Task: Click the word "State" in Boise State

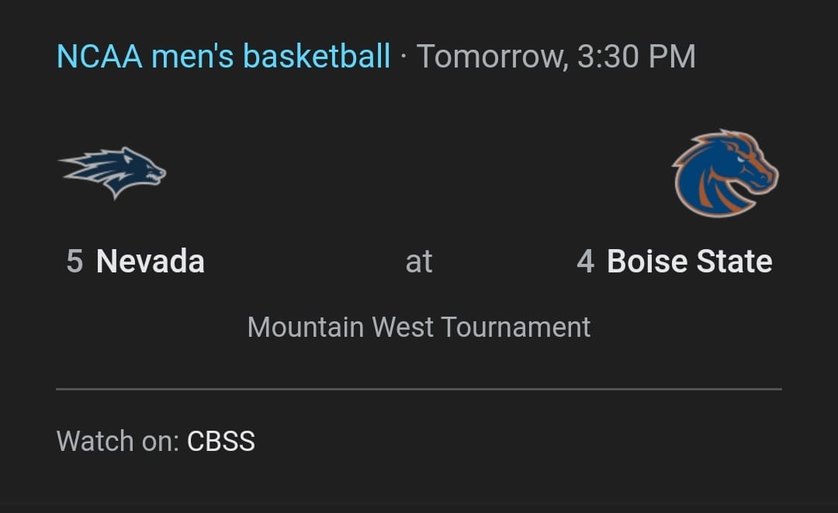Action: tap(732, 262)
